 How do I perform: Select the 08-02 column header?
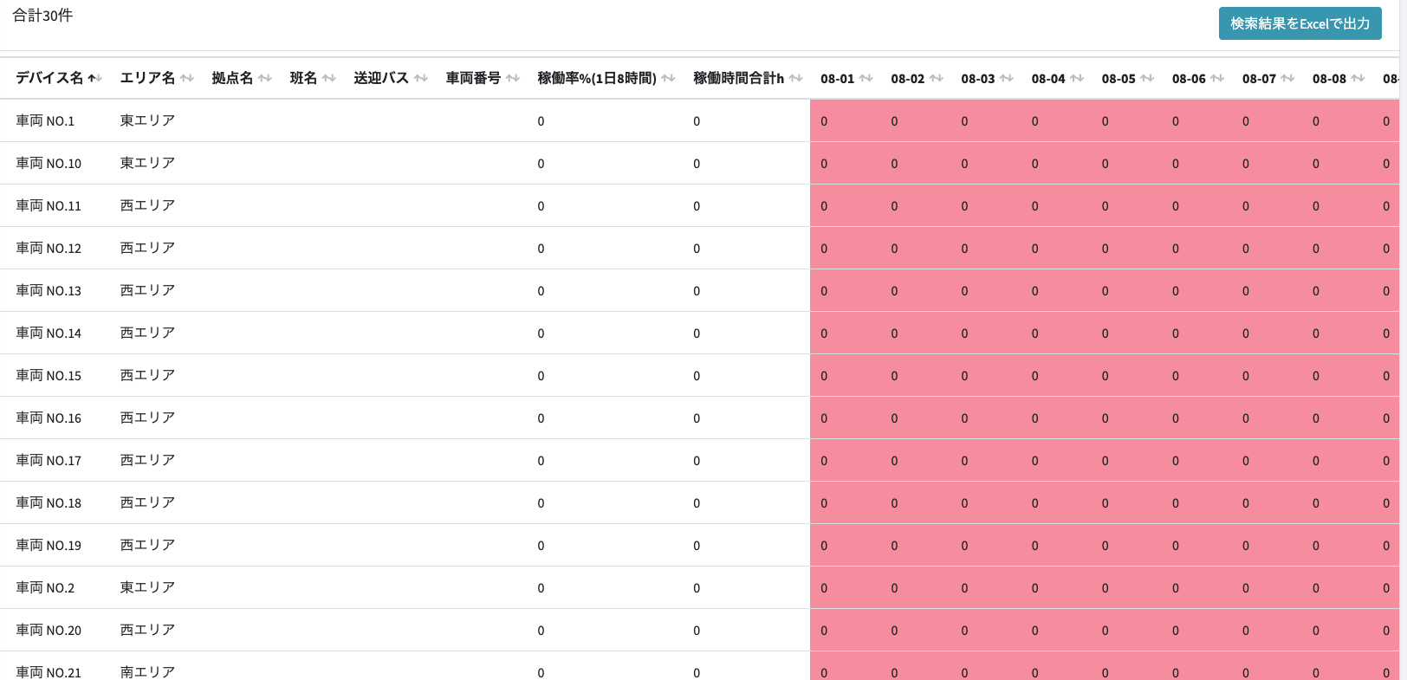coord(907,79)
